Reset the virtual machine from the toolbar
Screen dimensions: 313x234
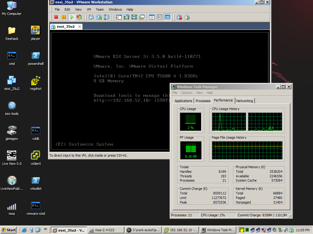[79, 17]
